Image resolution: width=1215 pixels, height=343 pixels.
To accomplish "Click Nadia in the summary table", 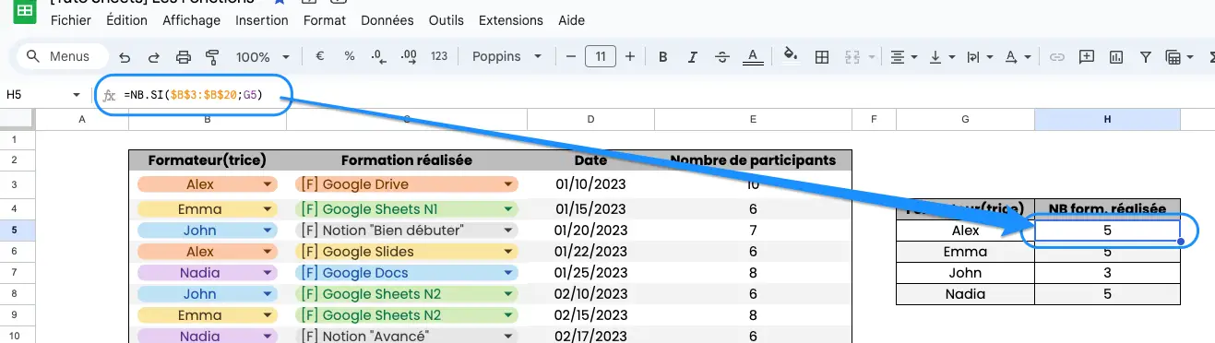I will point(966,294).
